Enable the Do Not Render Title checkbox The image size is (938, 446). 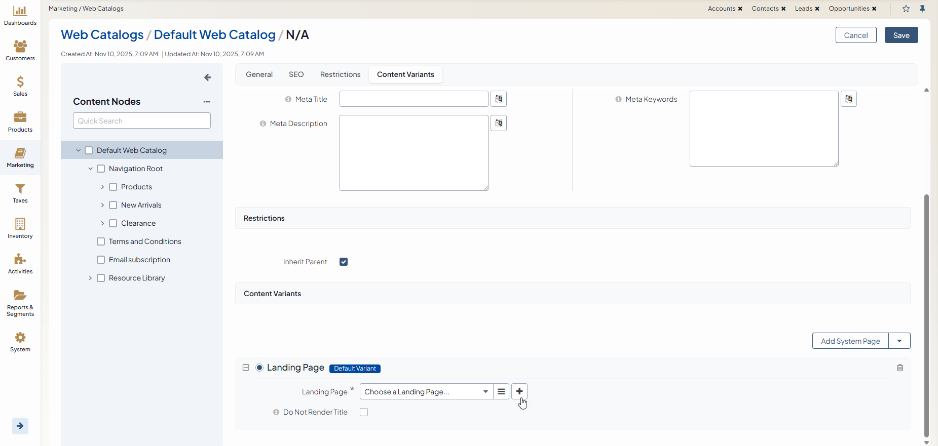tap(364, 412)
